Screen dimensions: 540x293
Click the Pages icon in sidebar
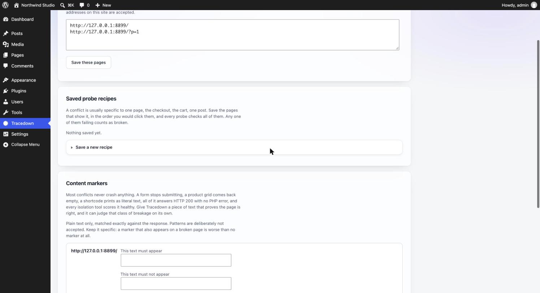(6, 55)
